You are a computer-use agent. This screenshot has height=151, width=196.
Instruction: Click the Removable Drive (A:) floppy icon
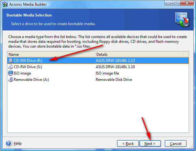pyautogui.click(x=10, y=80)
